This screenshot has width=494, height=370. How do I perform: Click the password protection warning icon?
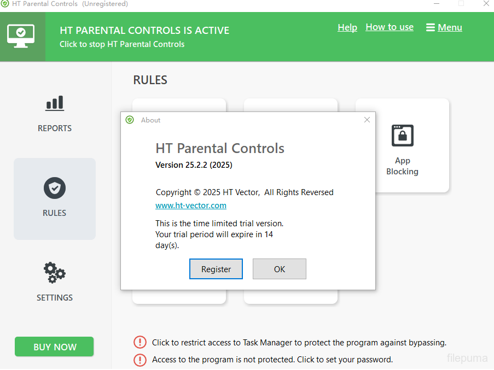[140, 360]
